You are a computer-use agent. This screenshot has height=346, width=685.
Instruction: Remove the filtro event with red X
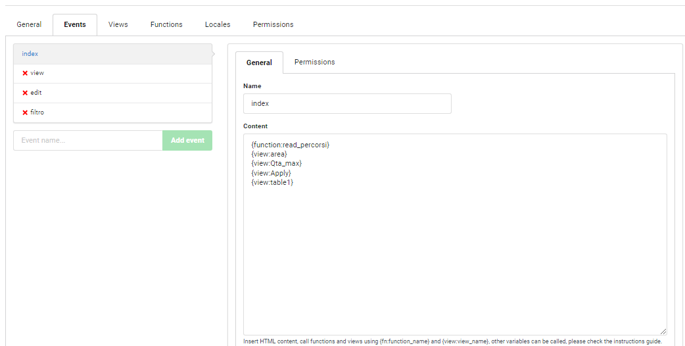coord(25,112)
